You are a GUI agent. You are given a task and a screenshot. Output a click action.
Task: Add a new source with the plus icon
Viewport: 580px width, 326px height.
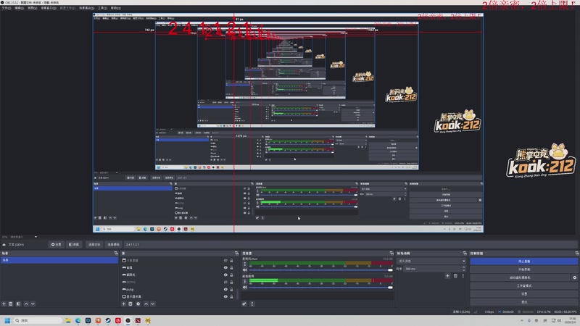click(123, 304)
